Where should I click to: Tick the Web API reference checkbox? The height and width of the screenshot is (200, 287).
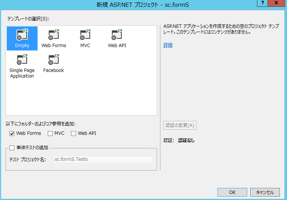click(x=73, y=133)
